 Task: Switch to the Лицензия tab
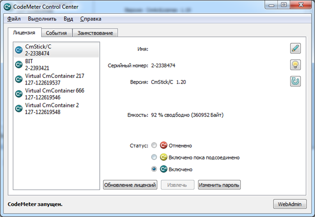(24, 33)
